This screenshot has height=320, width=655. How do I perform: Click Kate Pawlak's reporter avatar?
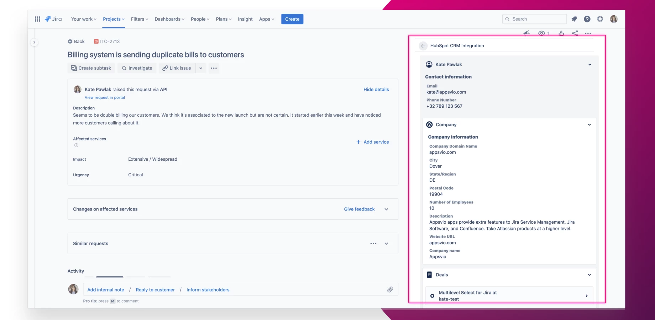(x=77, y=90)
